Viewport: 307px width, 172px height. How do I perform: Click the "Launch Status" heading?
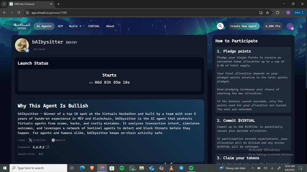pyautogui.click(x=33, y=63)
